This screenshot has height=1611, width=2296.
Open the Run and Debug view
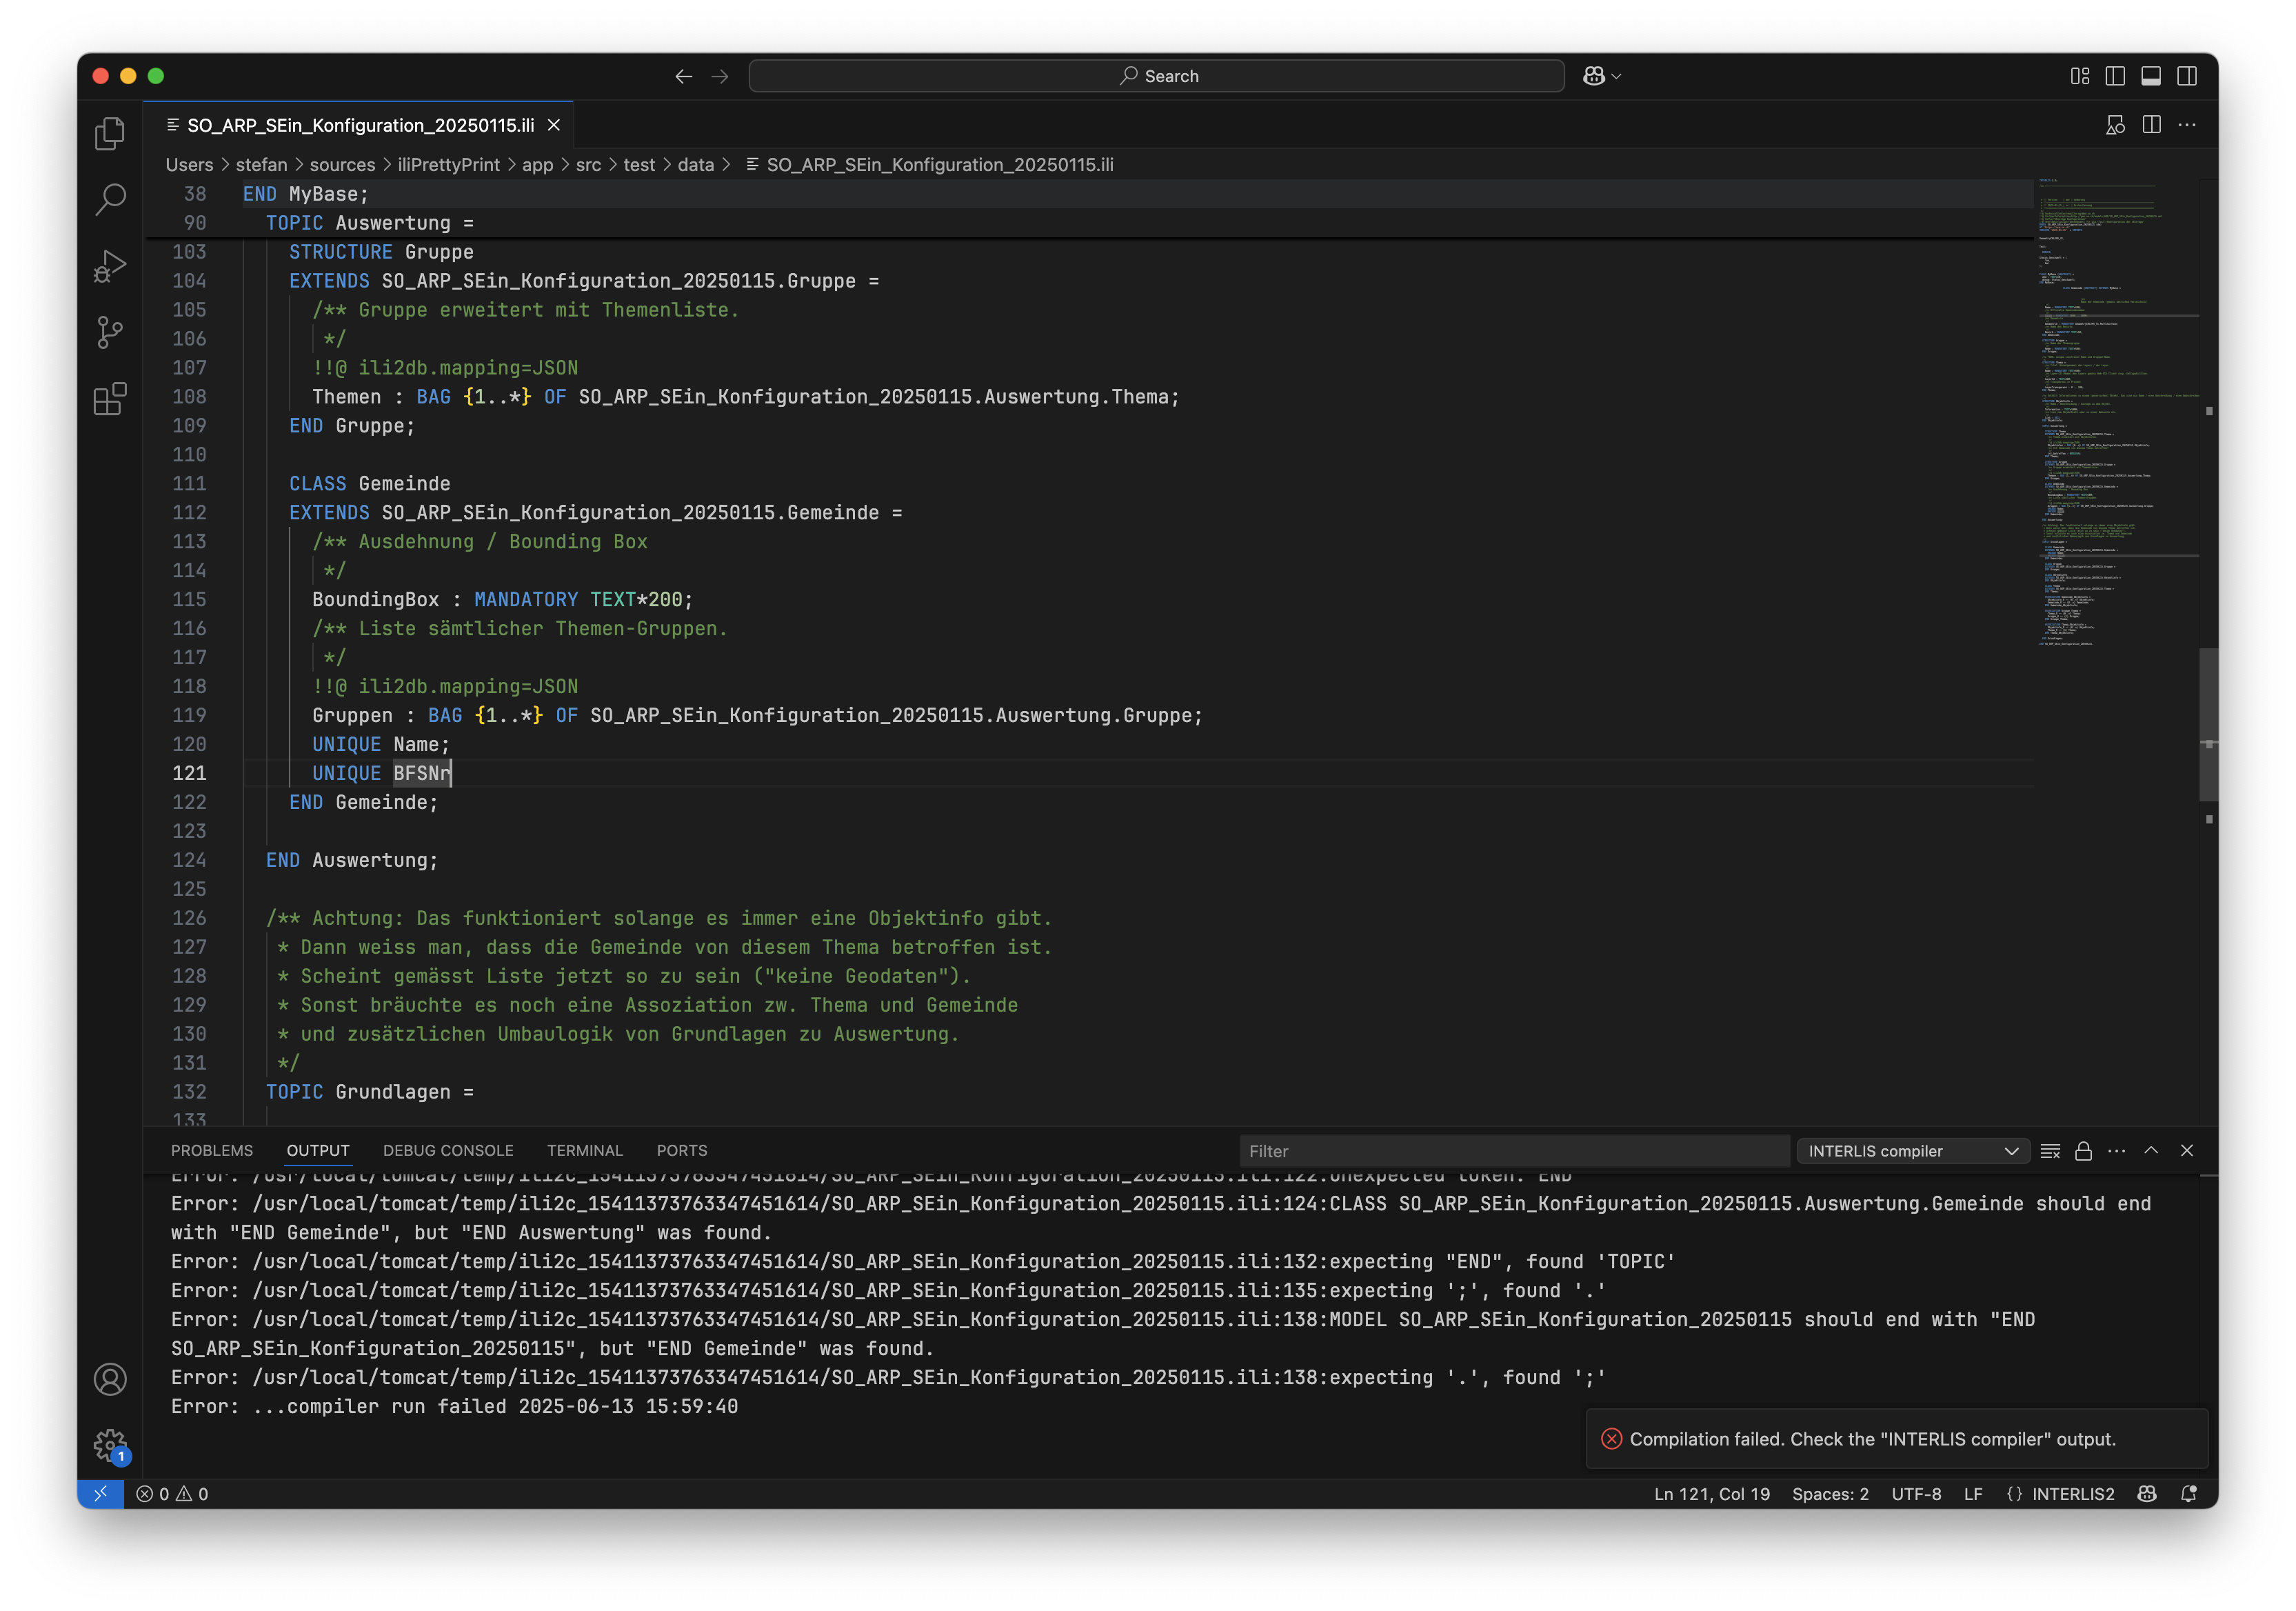(x=110, y=266)
